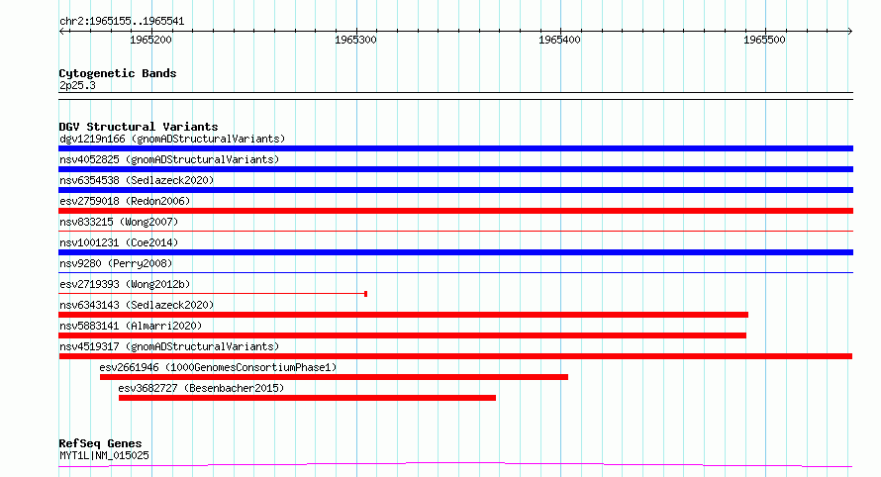
Task: Click blue bar under nsv6354538
Action: coord(455,190)
